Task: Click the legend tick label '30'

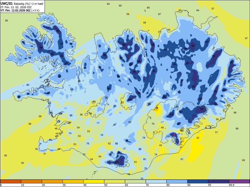Action: pyautogui.click(x=64, y=185)
